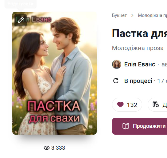The width and height of the screenshot is (167, 158).
Task: Click the book title heading Пастка для
Action: (139, 34)
